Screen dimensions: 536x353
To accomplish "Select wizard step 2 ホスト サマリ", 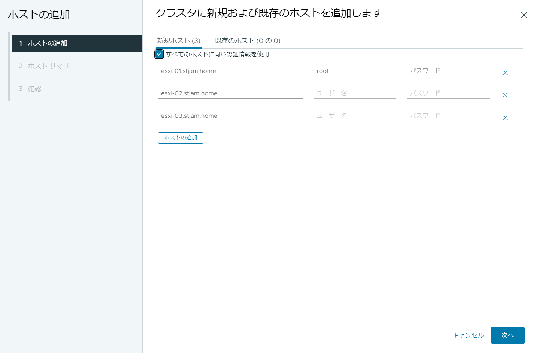I will pos(77,66).
